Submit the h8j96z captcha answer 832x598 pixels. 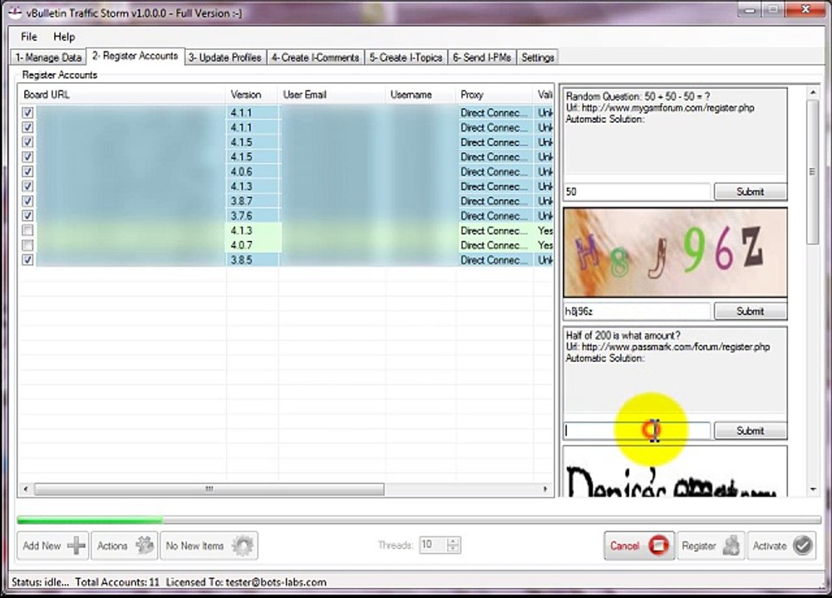[751, 311]
